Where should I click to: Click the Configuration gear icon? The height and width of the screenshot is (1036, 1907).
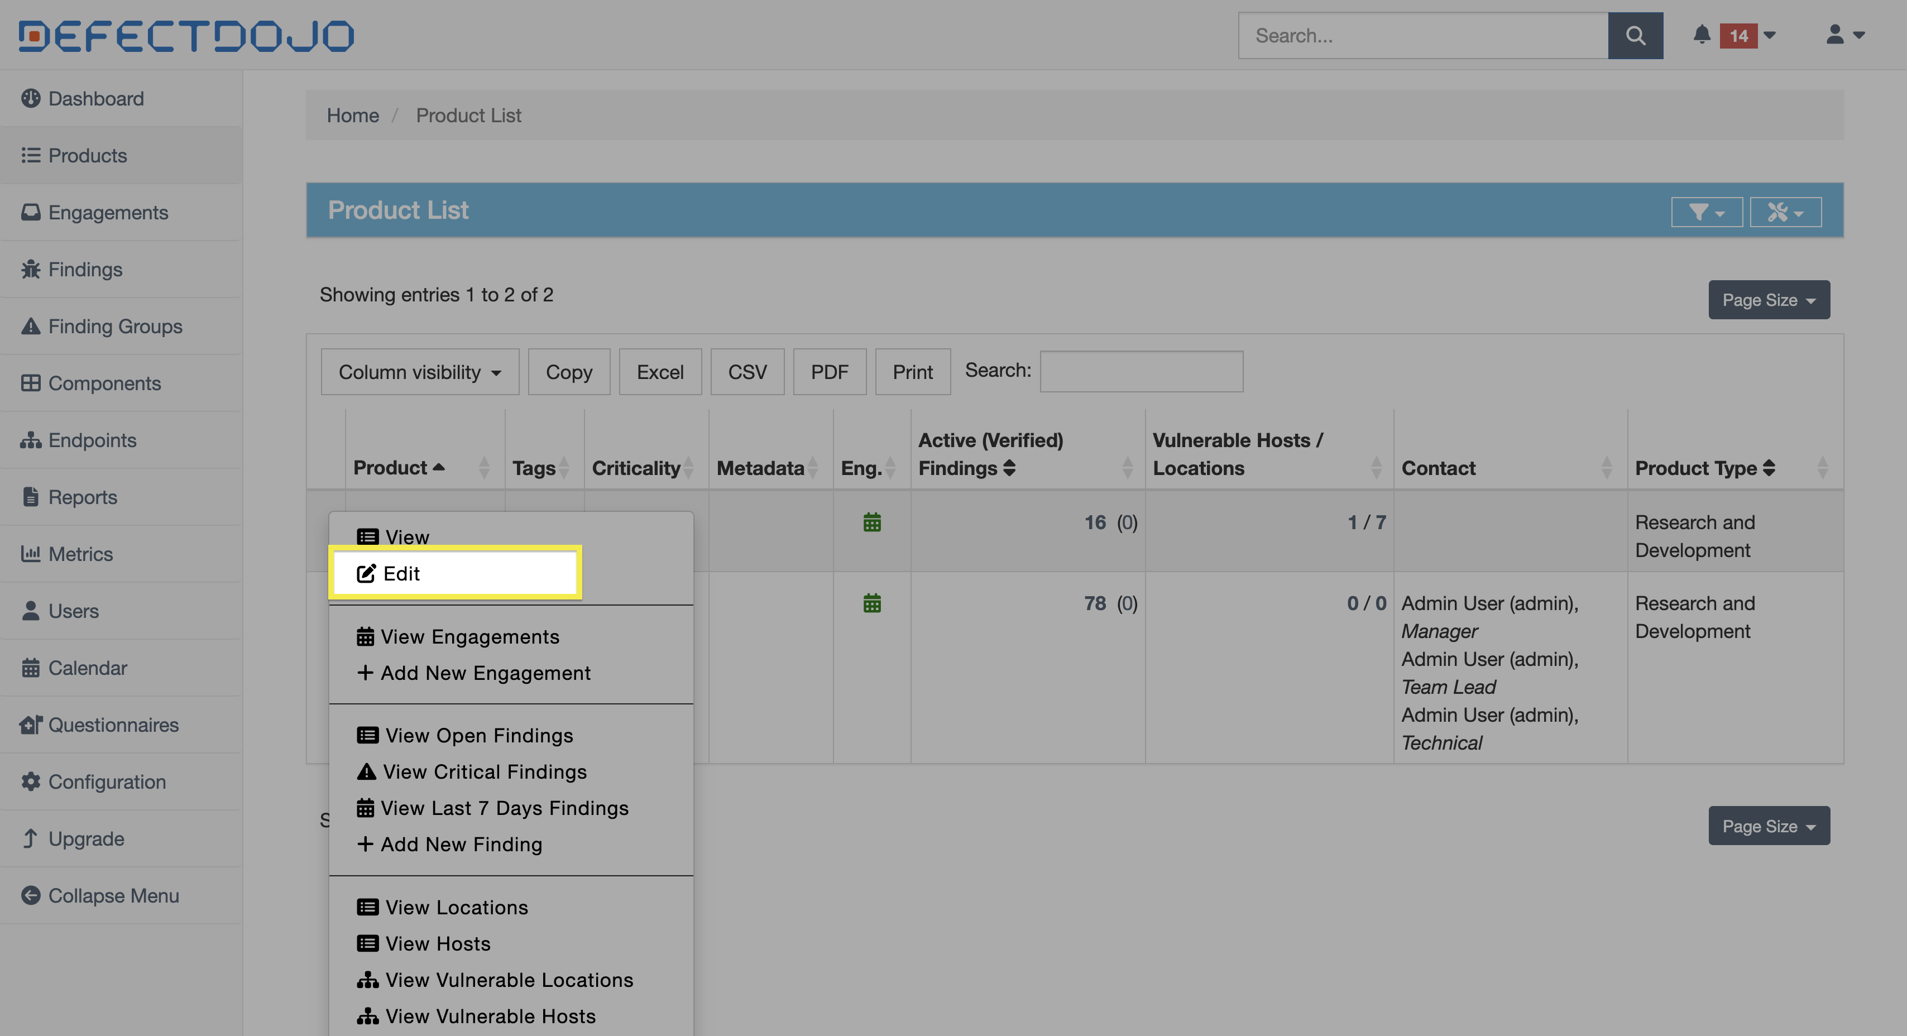30,782
